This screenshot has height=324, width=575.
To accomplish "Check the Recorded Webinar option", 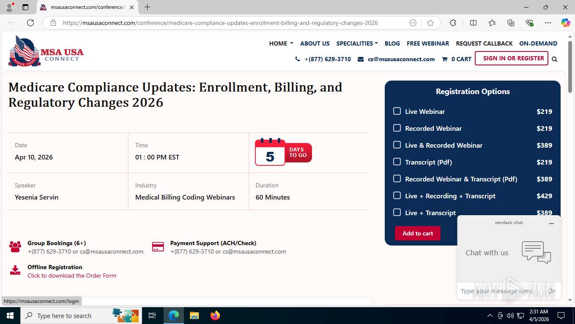I will (x=397, y=128).
